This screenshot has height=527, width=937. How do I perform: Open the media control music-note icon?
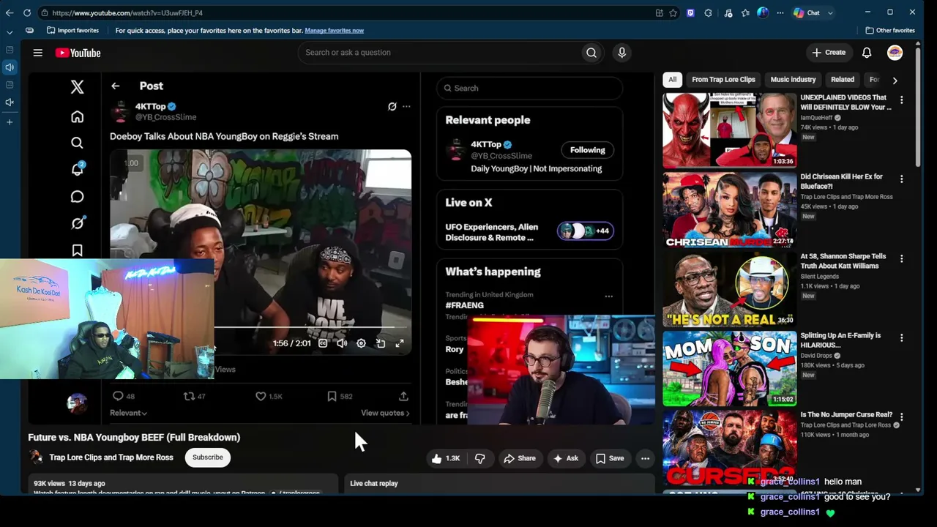coord(728,12)
